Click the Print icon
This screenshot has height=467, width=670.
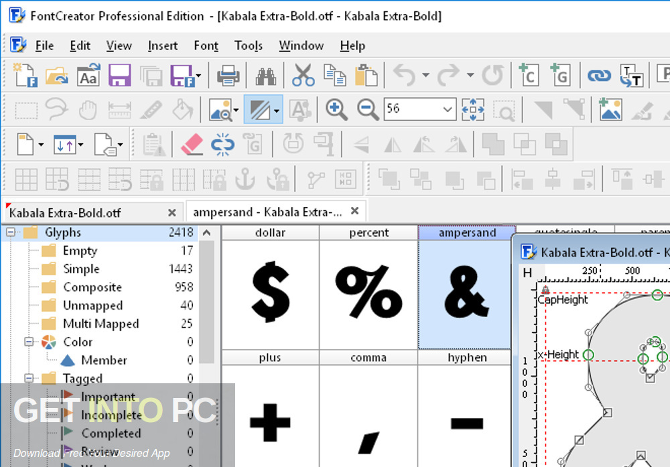click(x=228, y=76)
